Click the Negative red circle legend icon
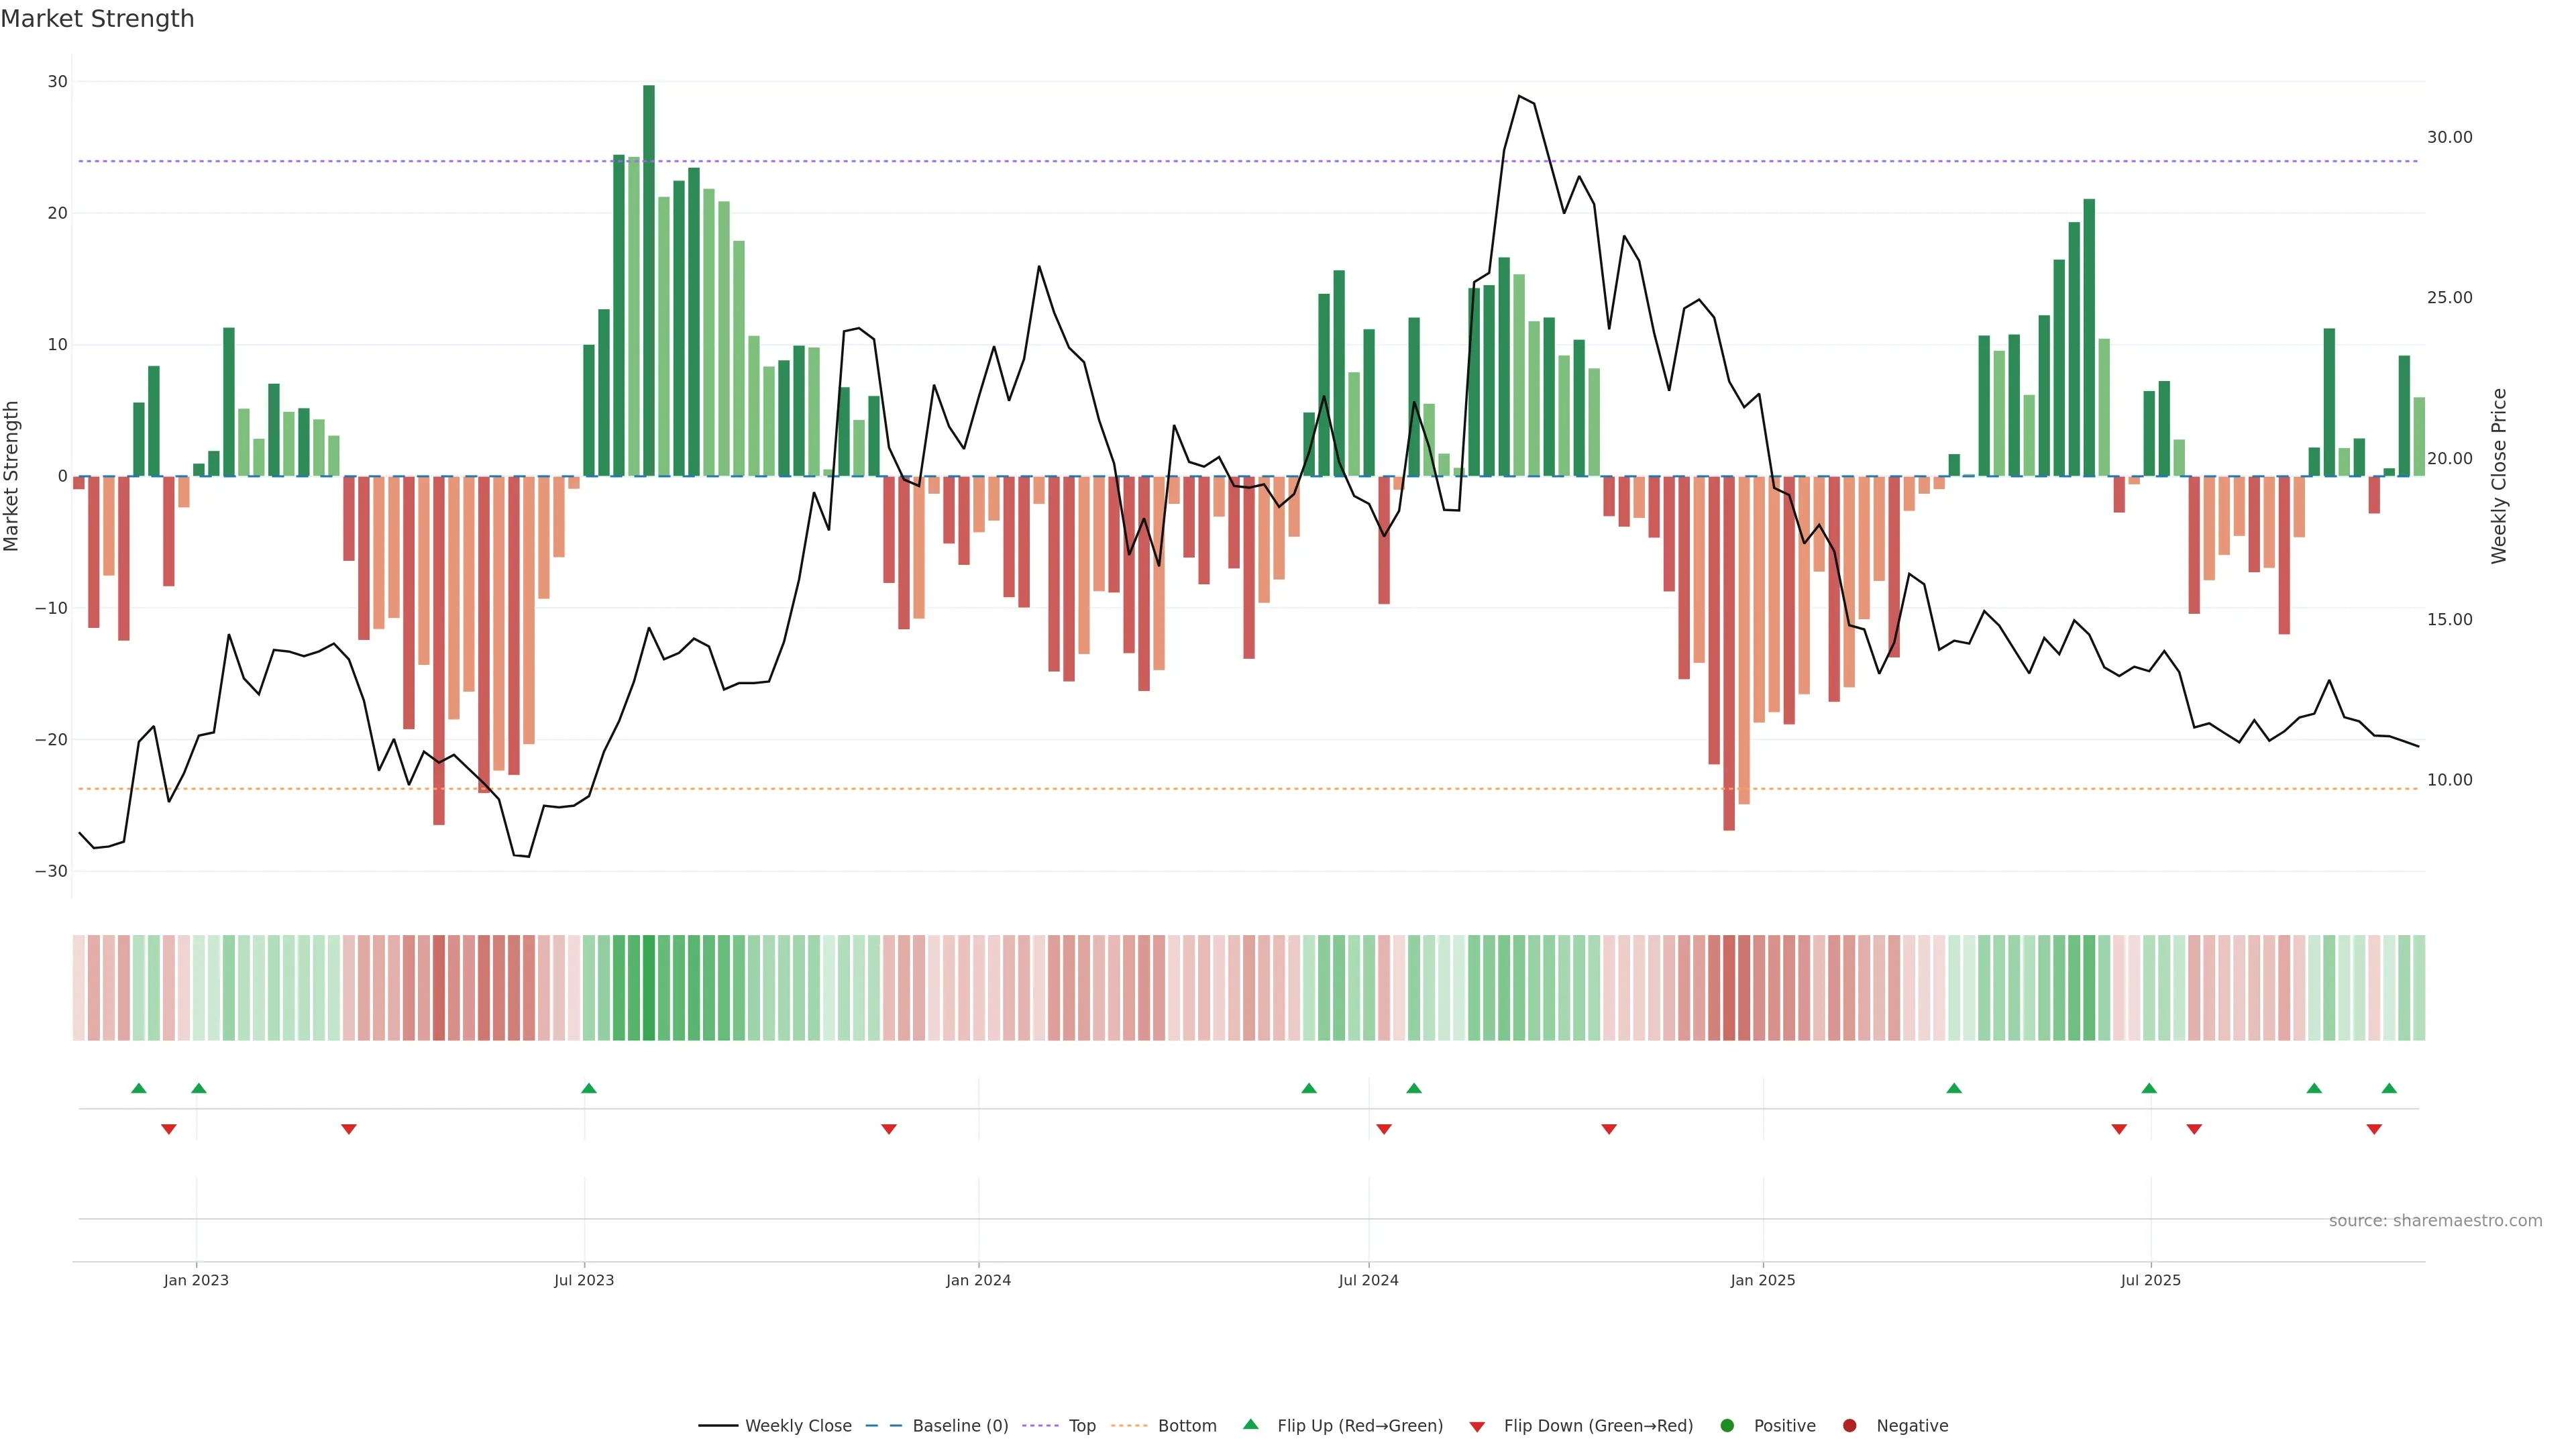 [x=1849, y=1426]
